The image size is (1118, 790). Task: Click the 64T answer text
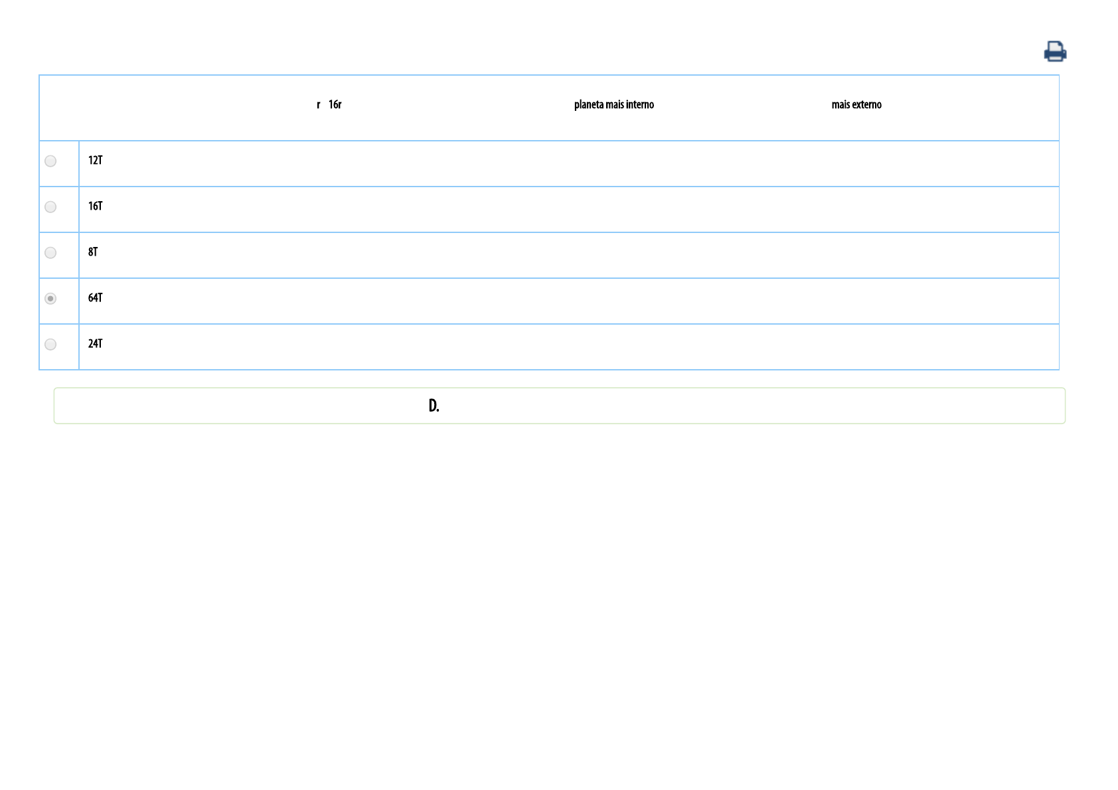click(95, 298)
